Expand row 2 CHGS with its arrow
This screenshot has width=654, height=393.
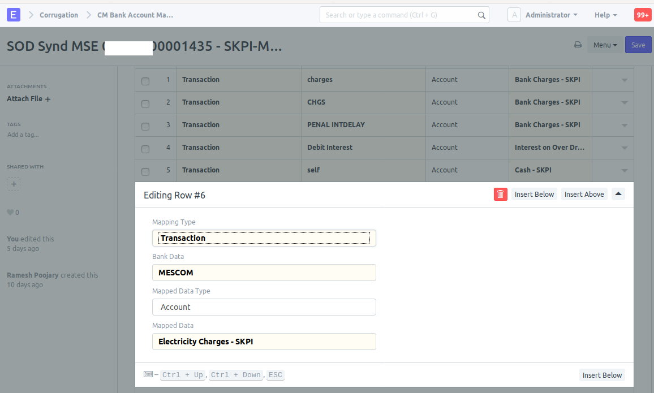[x=625, y=102]
